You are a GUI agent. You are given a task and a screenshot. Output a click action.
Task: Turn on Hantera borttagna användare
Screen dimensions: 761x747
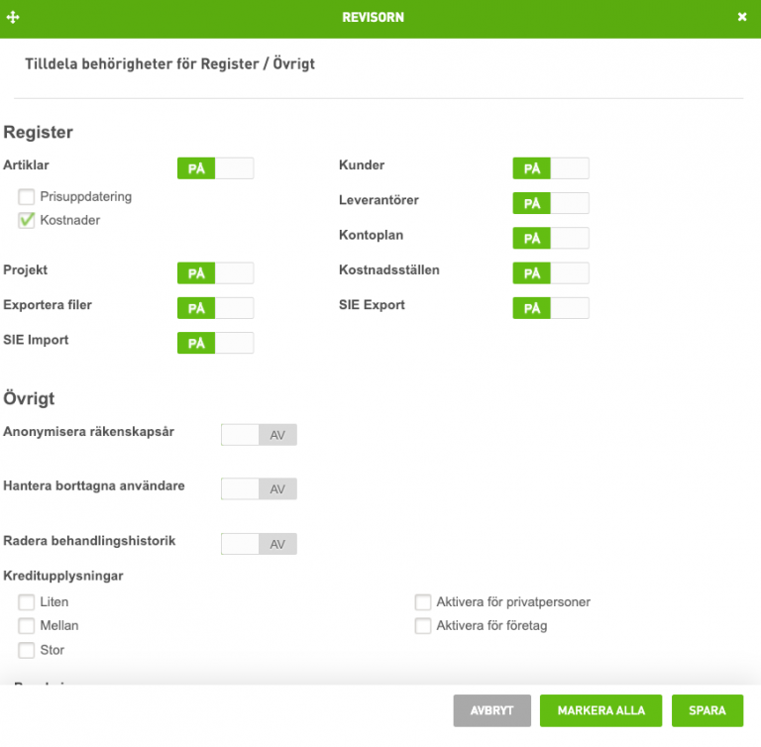(x=259, y=488)
